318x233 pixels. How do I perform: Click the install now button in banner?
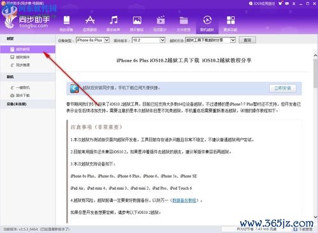[x=282, y=88]
